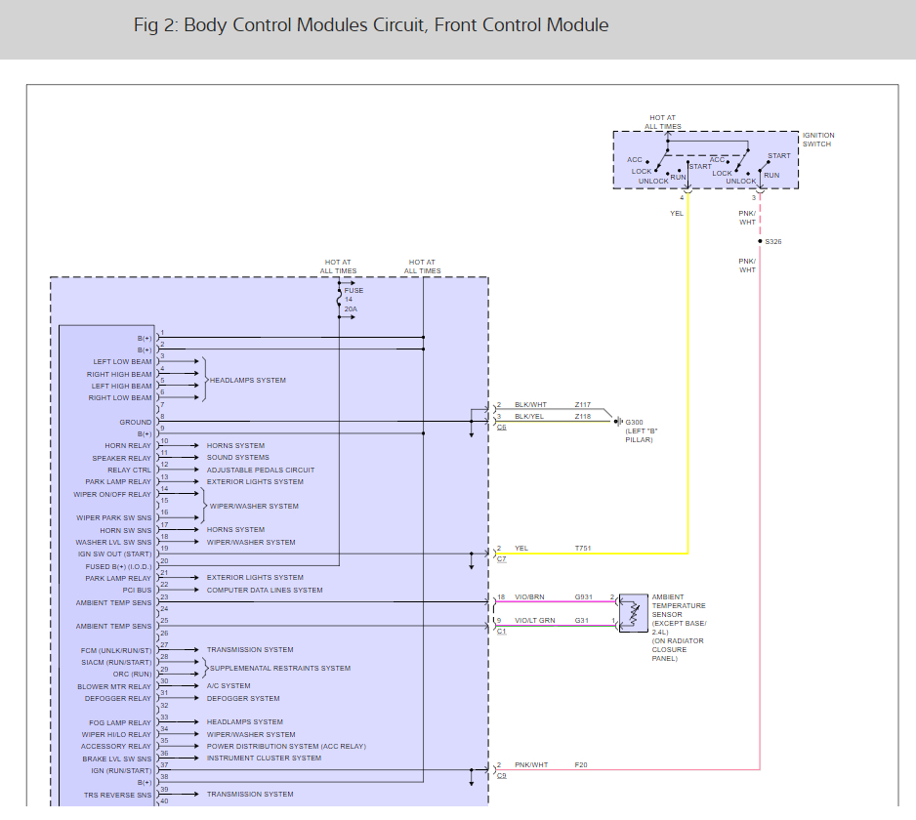
Task: Click the WASHER LVL SW SNS pin label
Action: click(113, 543)
